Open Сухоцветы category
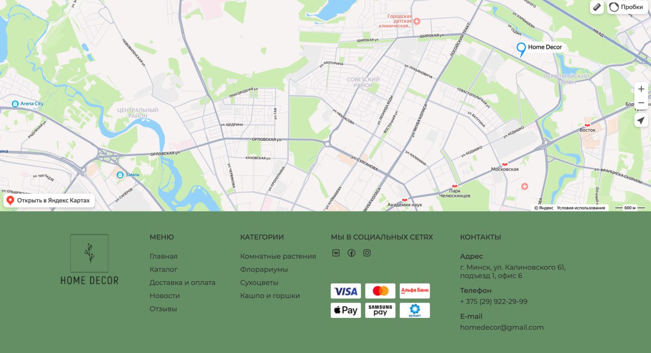Screen dimensions: 651x353 click(259, 283)
